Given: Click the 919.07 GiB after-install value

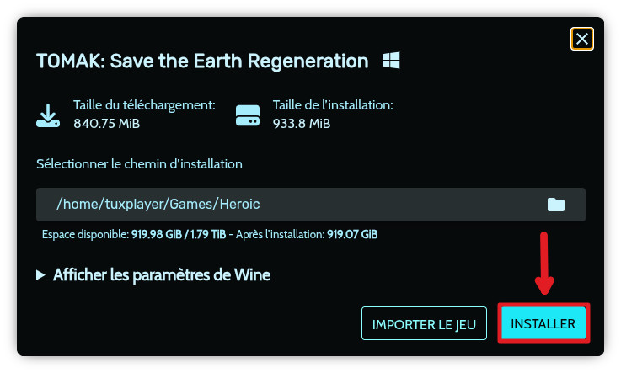Looking at the screenshot, I should 352,234.
